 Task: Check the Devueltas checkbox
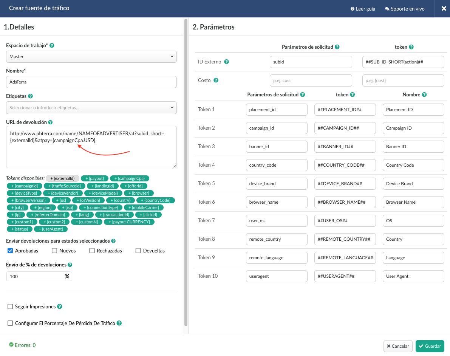pyautogui.click(x=138, y=251)
